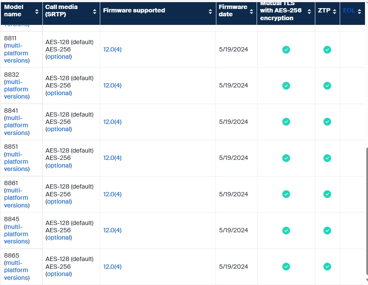This screenshot has width=368, height=285.
Task: Sort by Firmware date column
Action: coord(251,12)
